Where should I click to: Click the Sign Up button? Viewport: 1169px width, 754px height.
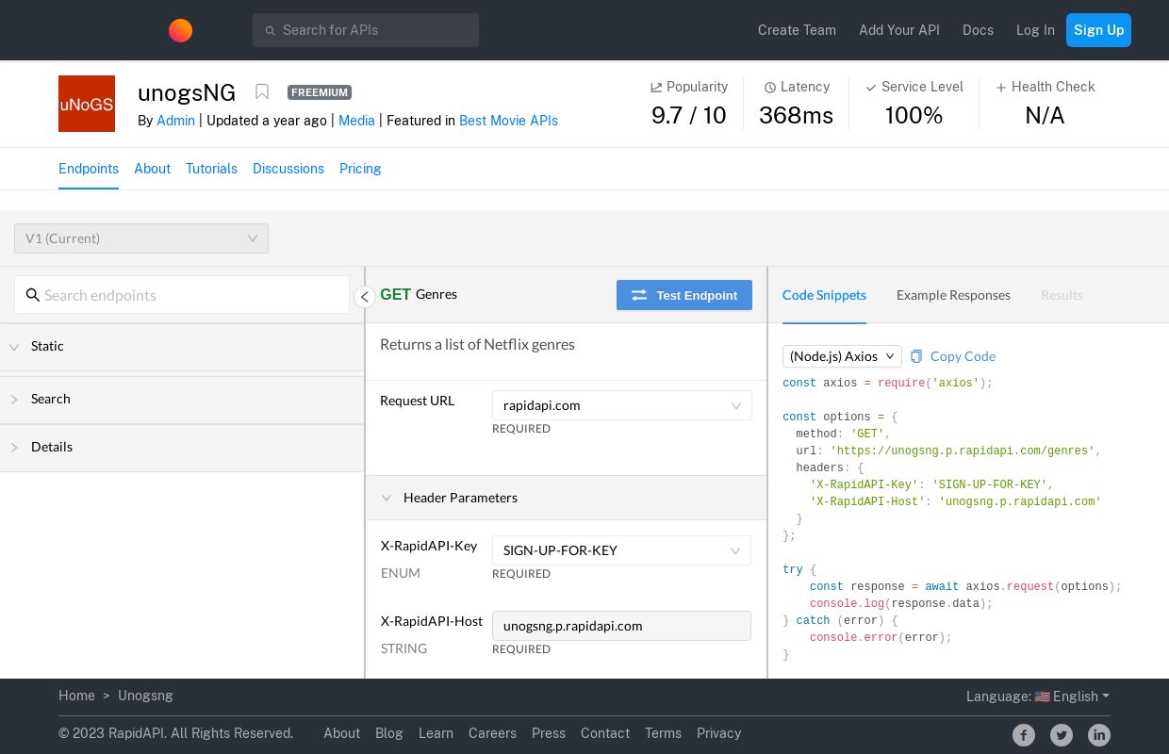[x=1098, y=30]
